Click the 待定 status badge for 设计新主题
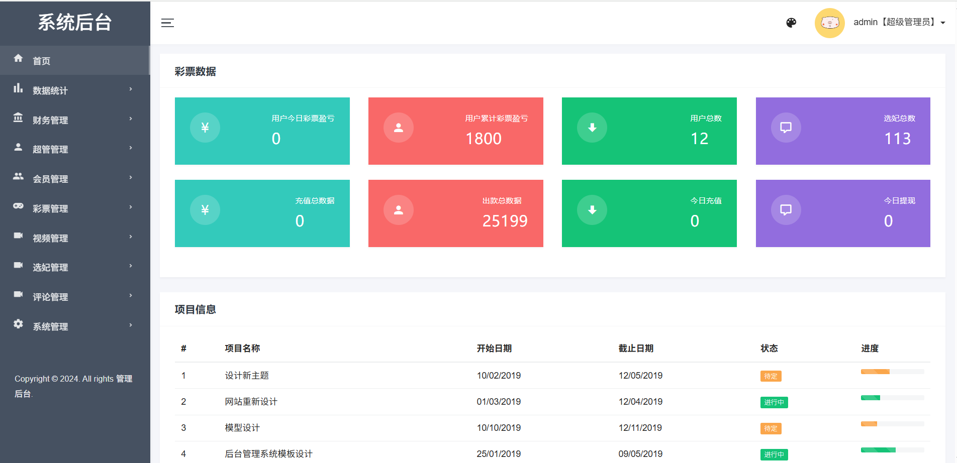 coord(771,376)
